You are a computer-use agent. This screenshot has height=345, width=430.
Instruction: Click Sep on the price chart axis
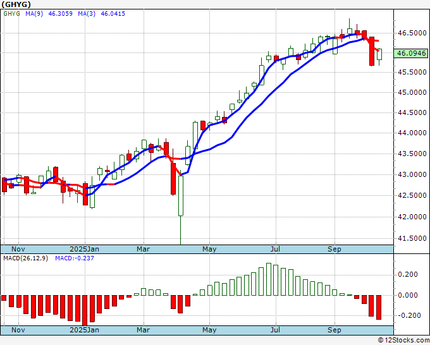(x=335, y=249)
